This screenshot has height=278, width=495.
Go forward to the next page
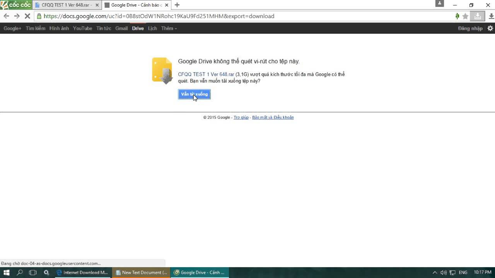click(x=17, y=16)
